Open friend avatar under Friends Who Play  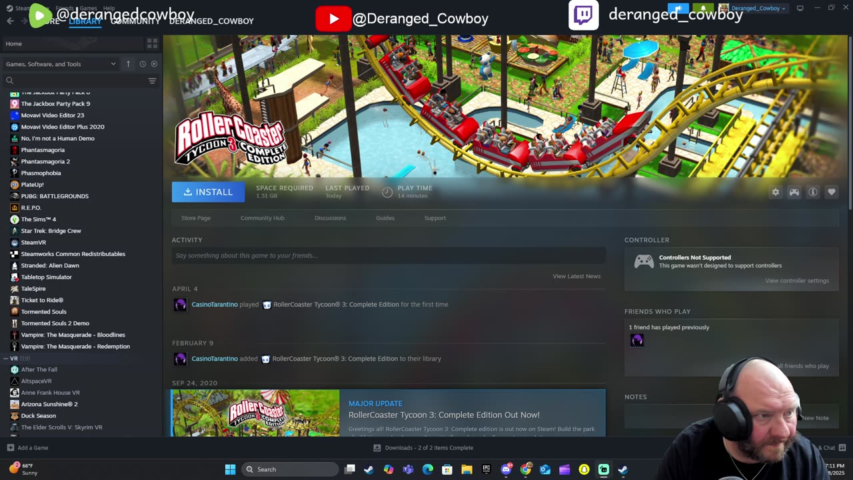point(637,341)
